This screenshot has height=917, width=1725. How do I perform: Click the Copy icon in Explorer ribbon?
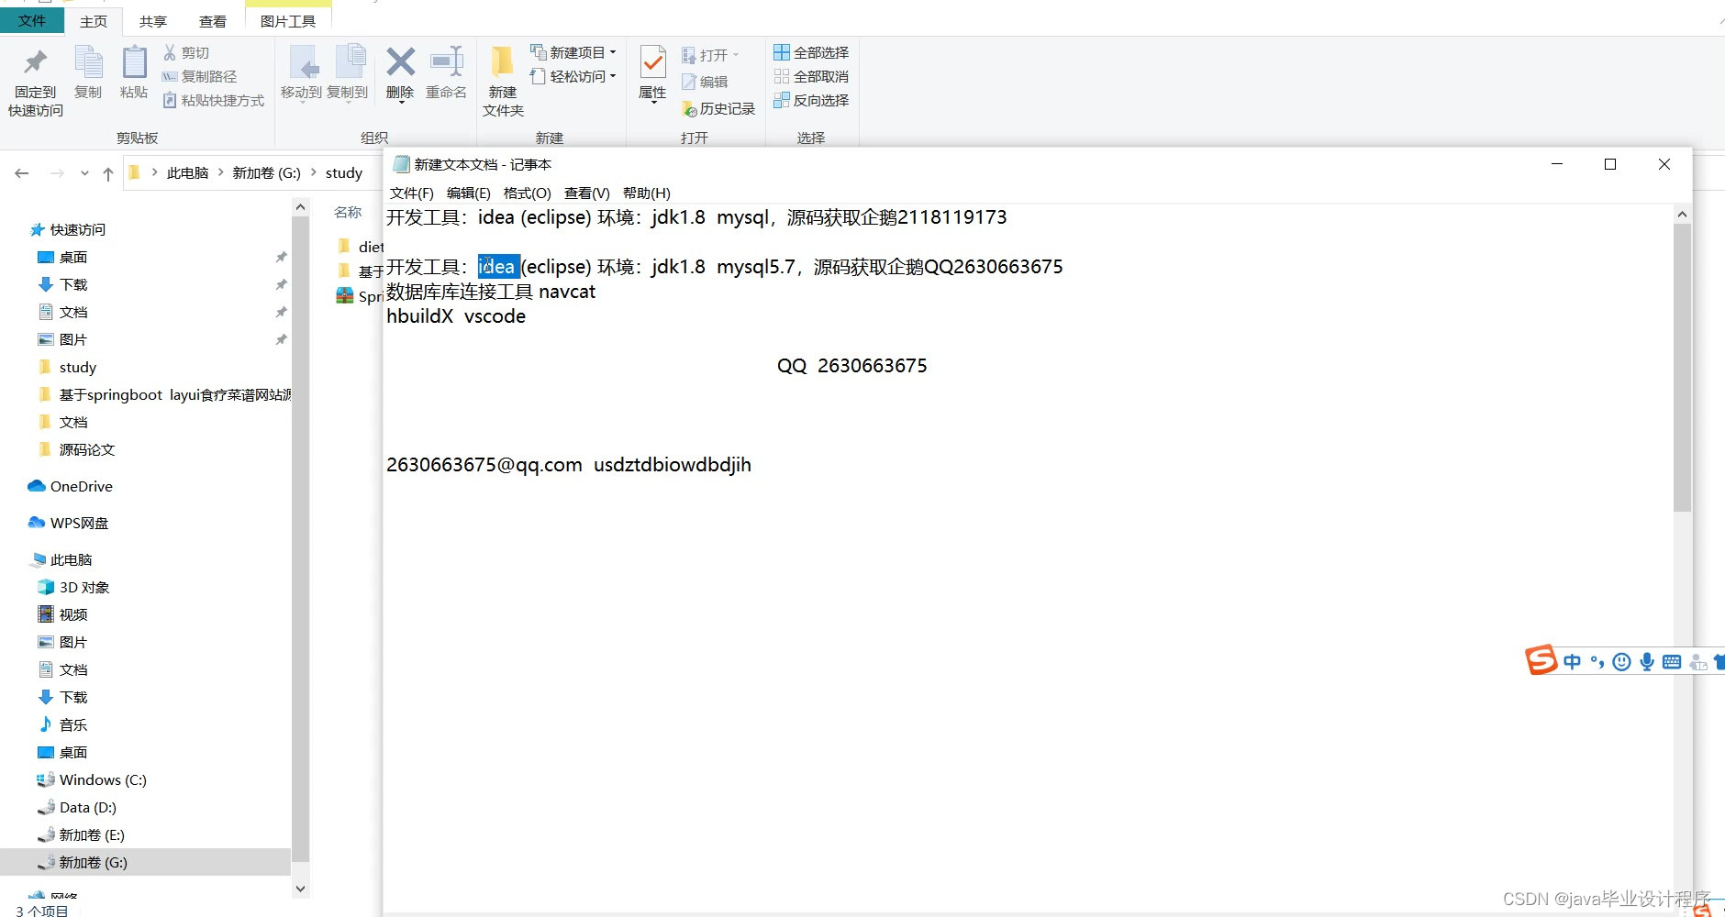click(88, 72)
